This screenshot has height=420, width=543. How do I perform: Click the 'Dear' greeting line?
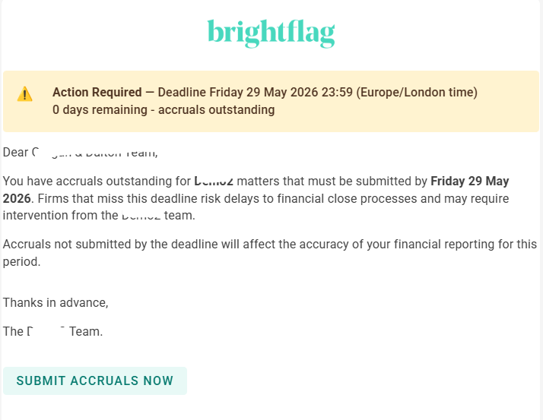(x=81, y=152)
